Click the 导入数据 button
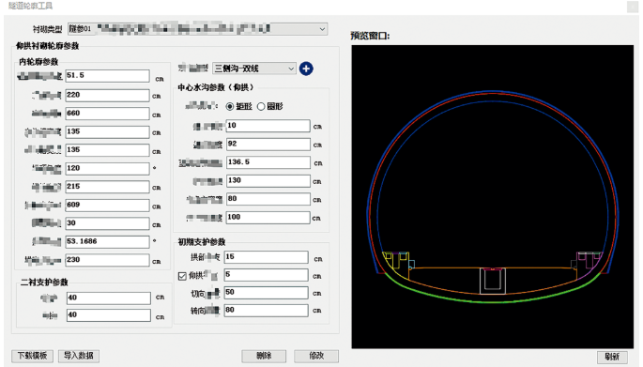 point(79,356)
